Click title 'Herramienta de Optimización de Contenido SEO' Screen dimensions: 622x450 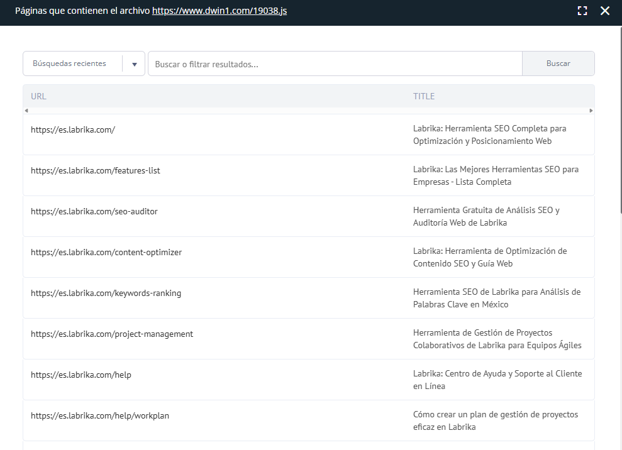[x=490, y=257]
